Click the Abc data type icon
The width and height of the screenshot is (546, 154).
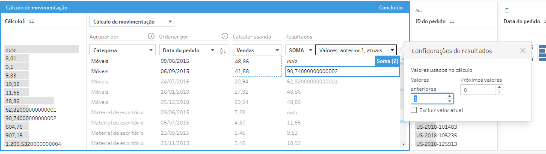(x=419, y=10)
